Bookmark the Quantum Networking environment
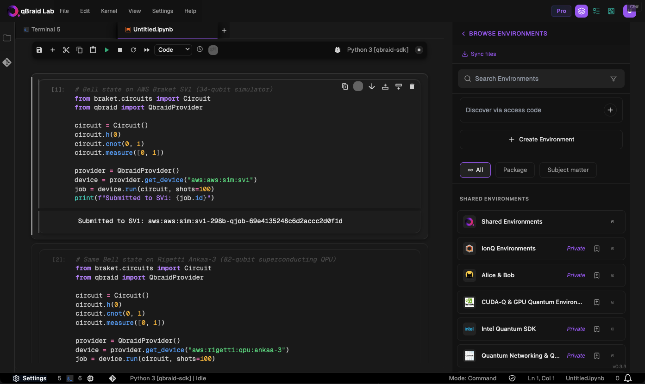Viewport: 645px width, 384px height. [x=597, y=356]
